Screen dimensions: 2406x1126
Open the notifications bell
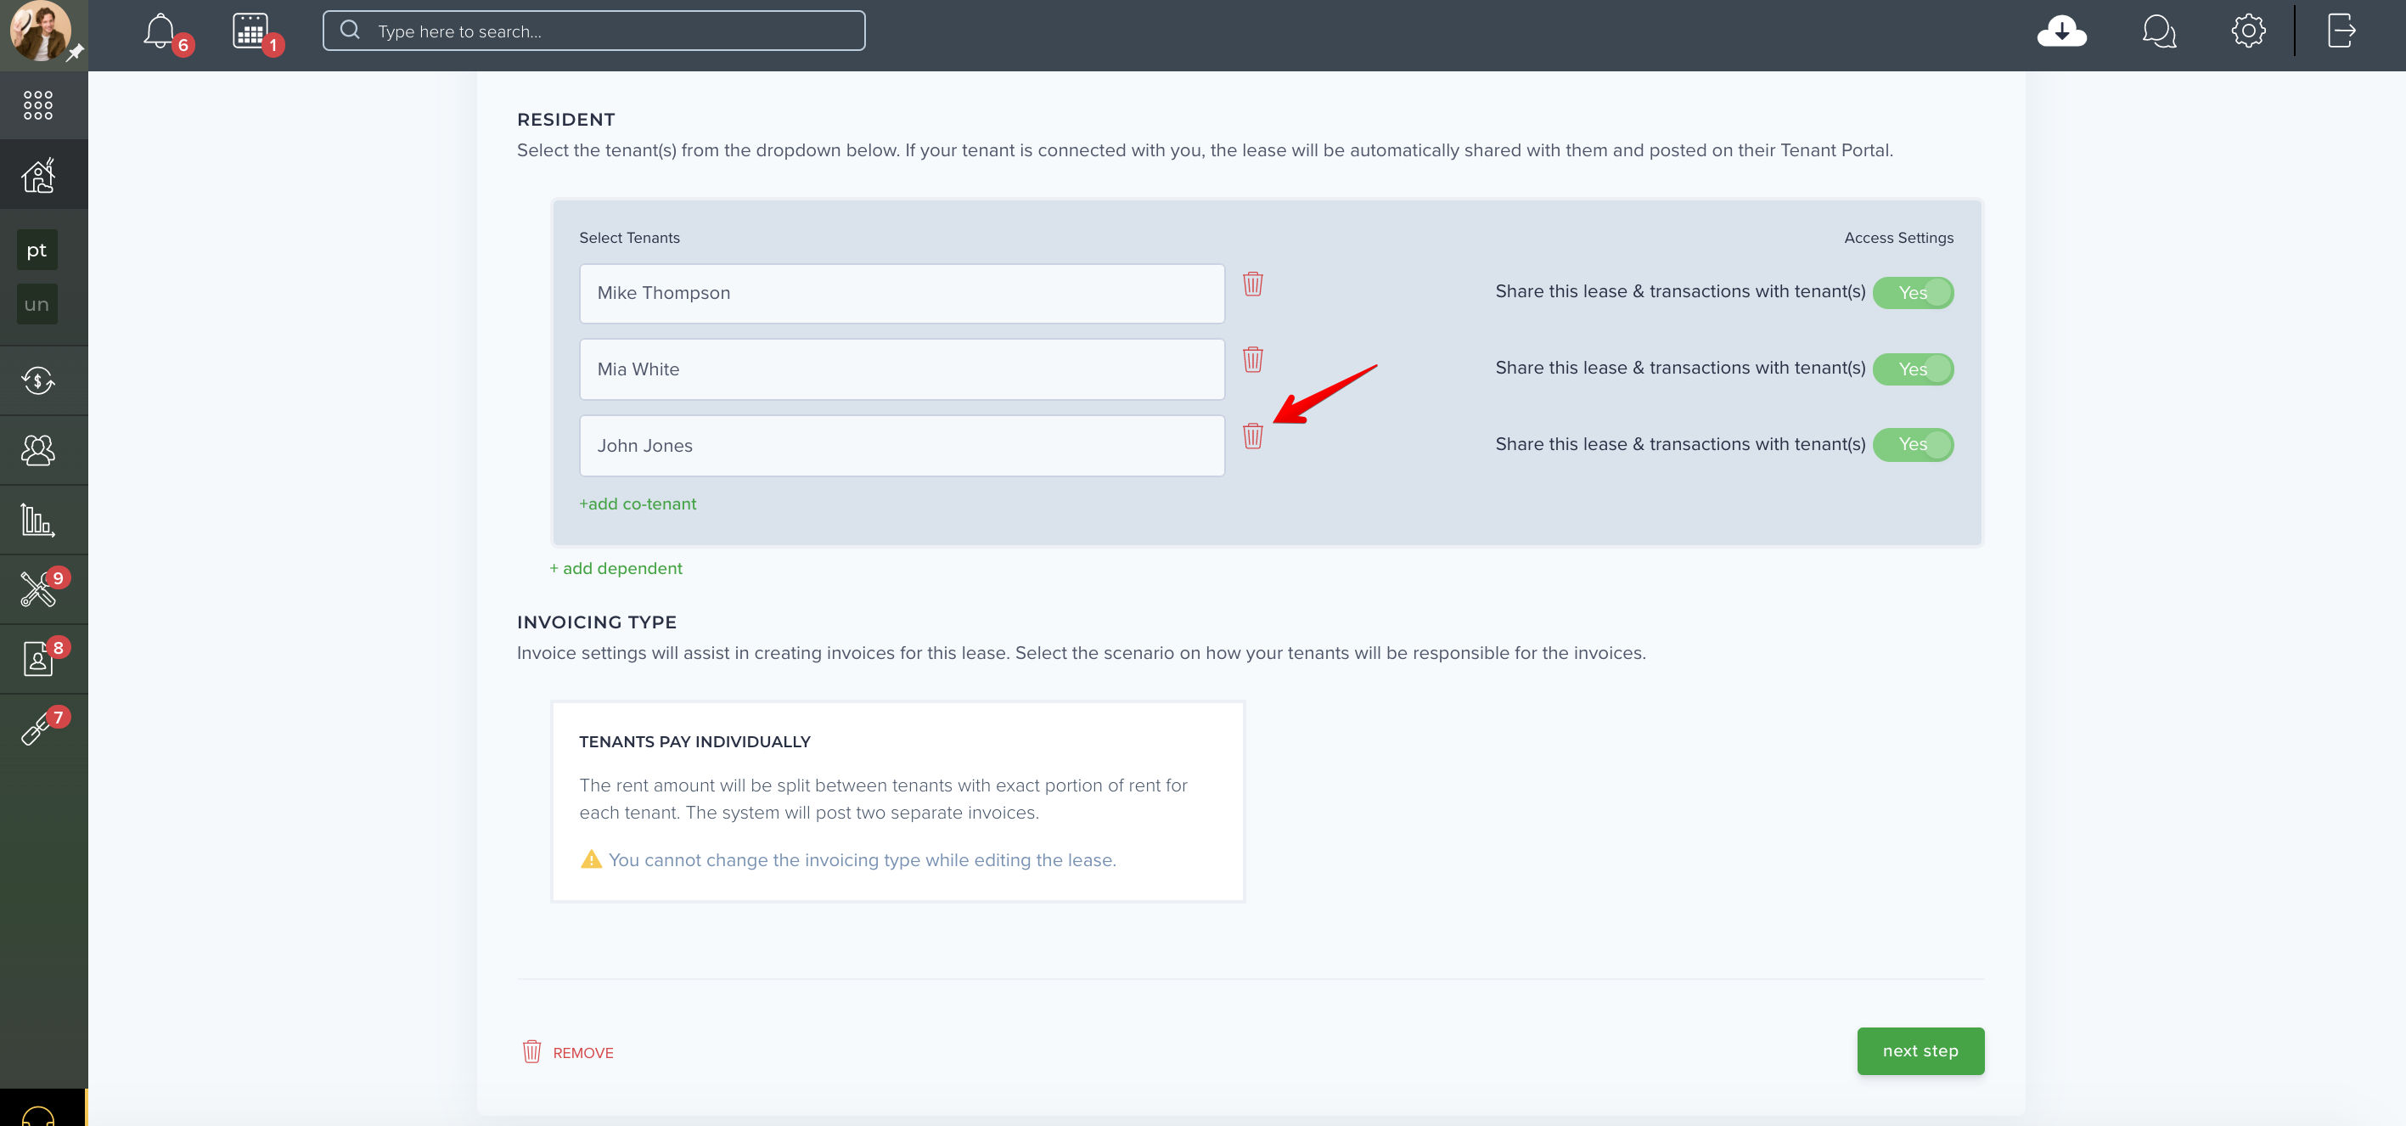click(160, 31)
